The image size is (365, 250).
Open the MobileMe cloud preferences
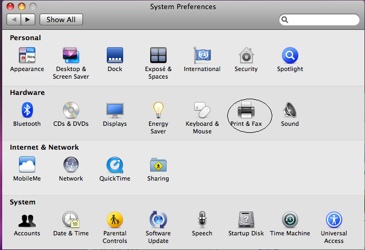click(27, 165)
